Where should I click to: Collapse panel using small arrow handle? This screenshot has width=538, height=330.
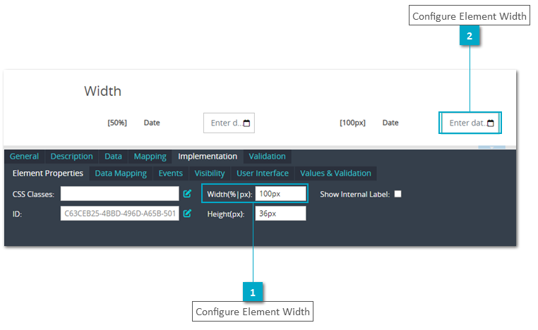tap(491, 147)
